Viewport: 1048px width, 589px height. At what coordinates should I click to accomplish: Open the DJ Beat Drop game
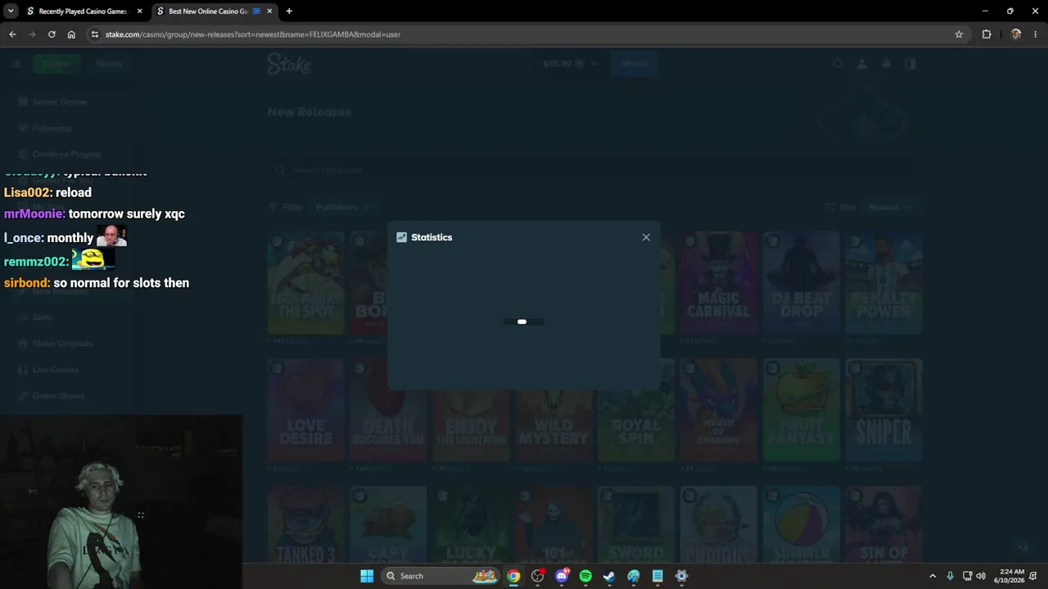tap(801, 283)
